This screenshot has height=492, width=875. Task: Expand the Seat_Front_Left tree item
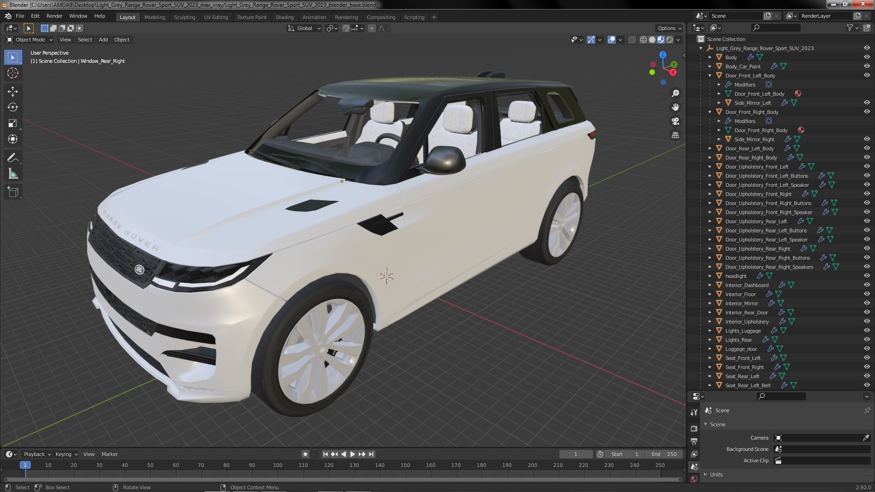tap(710, 358)
